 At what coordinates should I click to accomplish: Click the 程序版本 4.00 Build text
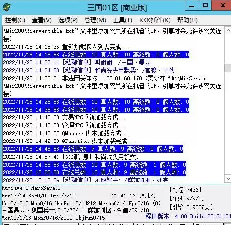point(188,216)
